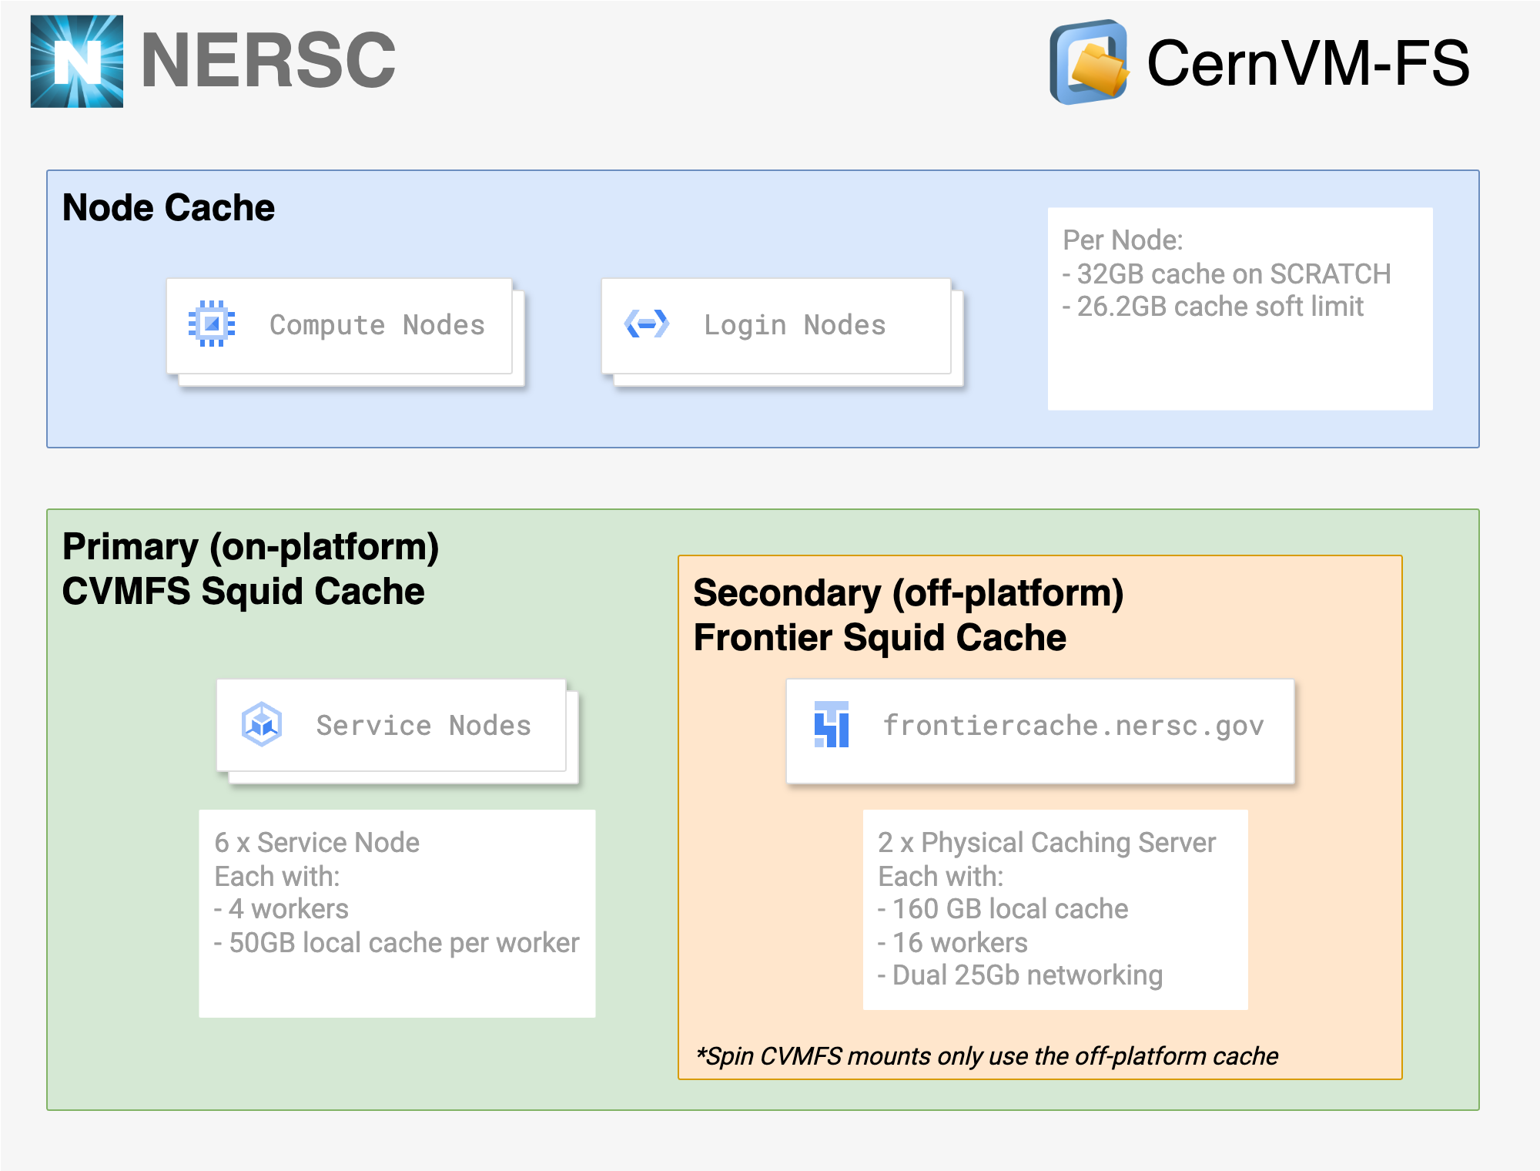The image size is (1540, 1171).
Task: Click the frontiercache.nersc.gov box
Action: tap(1039, 730)
